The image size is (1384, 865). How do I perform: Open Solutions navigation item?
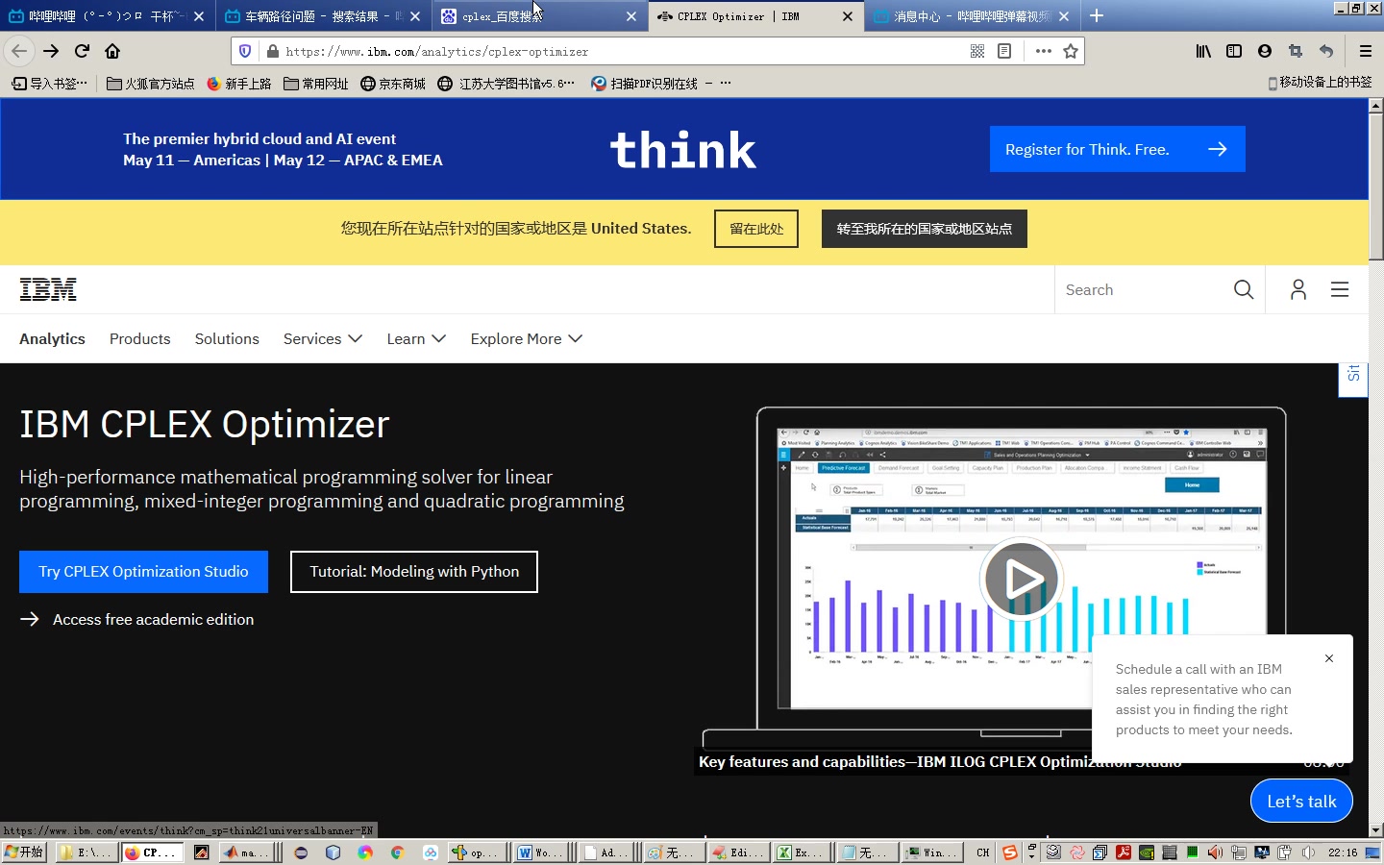click(227, 338)
